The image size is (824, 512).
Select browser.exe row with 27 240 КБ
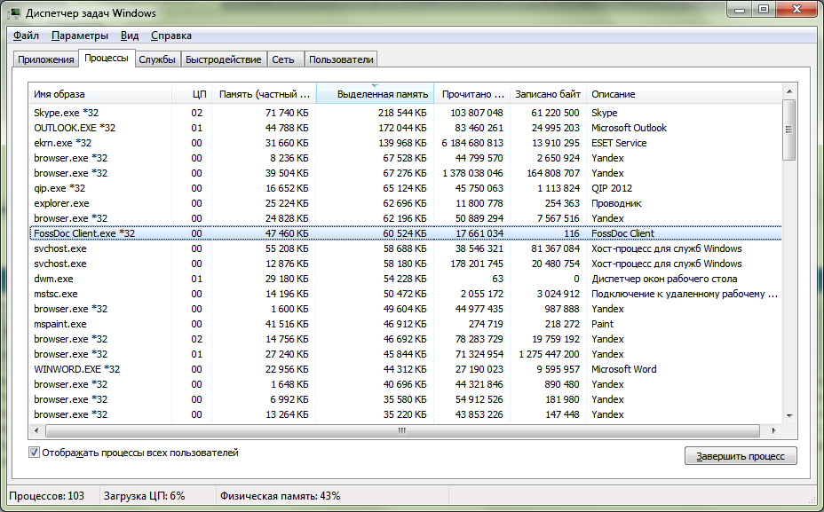pyautogui.click(x=405, y=354)
